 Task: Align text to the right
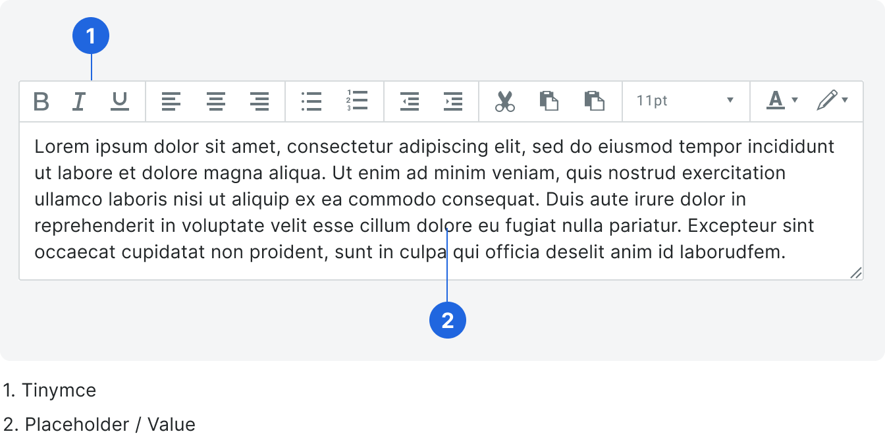coord(260,101)
